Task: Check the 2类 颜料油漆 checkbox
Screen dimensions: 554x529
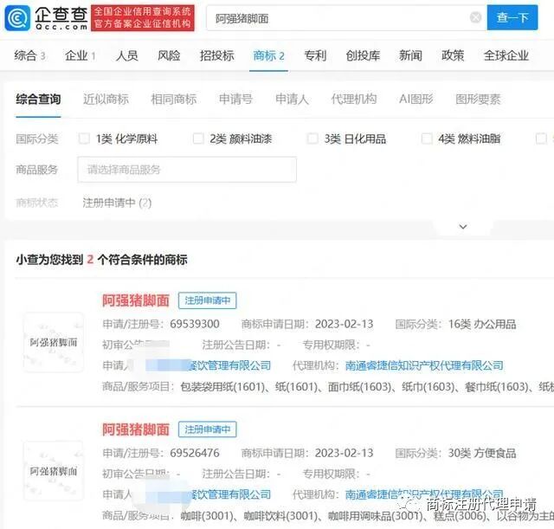Action: tap(198, 139)
